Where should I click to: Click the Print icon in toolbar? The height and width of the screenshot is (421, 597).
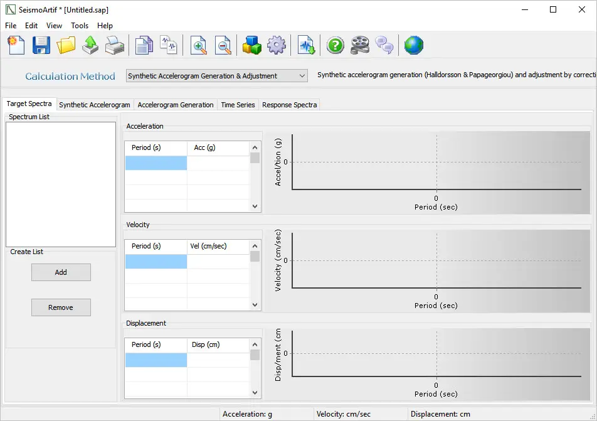(114, 45)
